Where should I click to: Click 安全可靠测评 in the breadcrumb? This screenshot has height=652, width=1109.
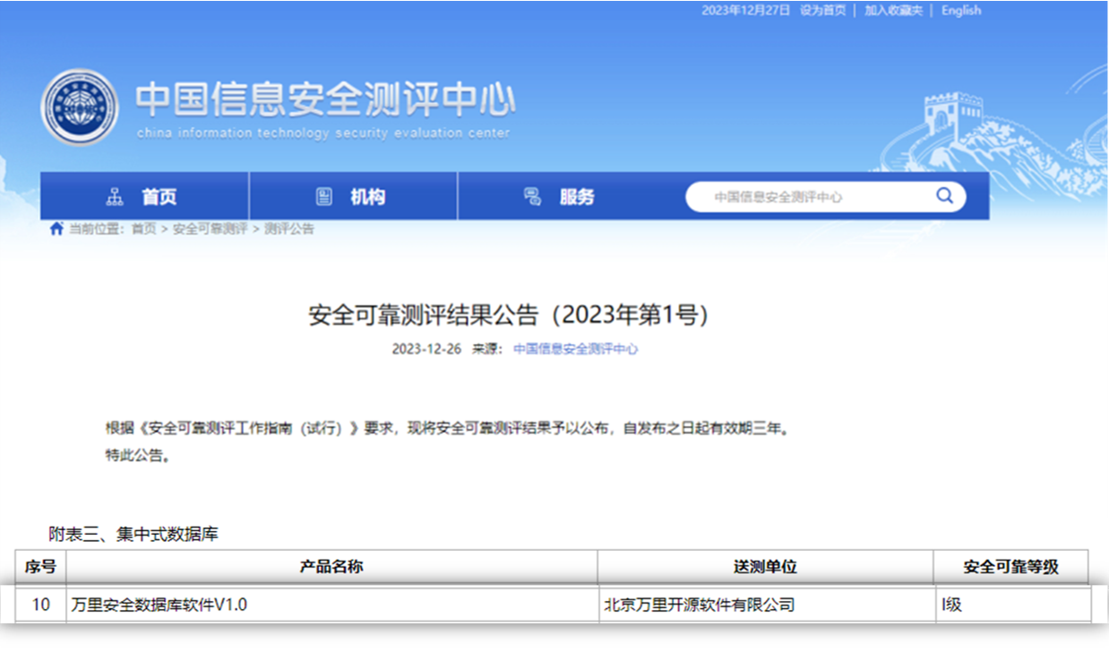pos(210,229)
